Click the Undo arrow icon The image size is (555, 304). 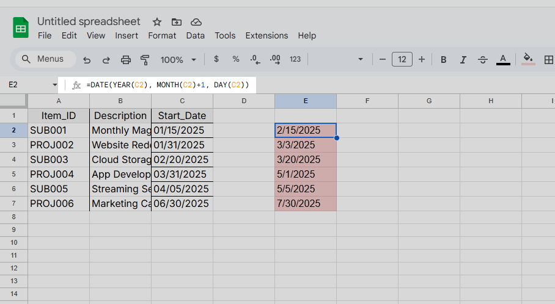tap(87, 60)
